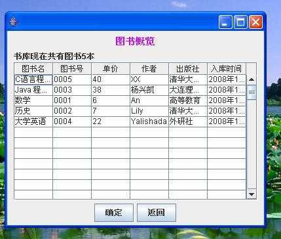The width and height of the screenshot is (281, 239).
Task: Select the 历史 book name cell
Action: click(x=33, y=111)
